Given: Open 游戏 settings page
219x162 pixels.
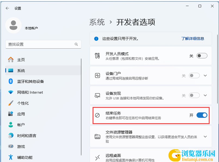Looking at the screenshot, I should [43, 146].
